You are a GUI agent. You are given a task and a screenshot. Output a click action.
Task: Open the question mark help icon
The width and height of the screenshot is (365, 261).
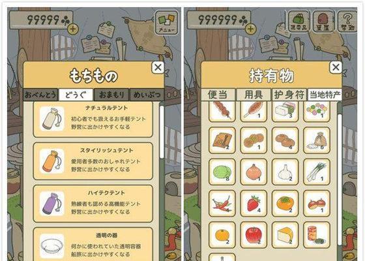(x=347, y=22)
